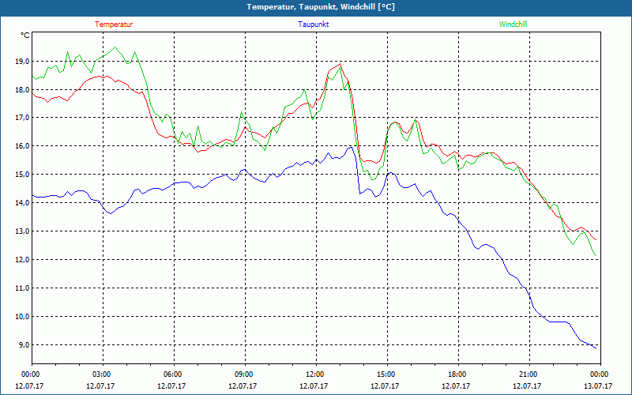632x395 pixels.
Task: Click the 21:00 time axis label
Action: coord(527,374)
